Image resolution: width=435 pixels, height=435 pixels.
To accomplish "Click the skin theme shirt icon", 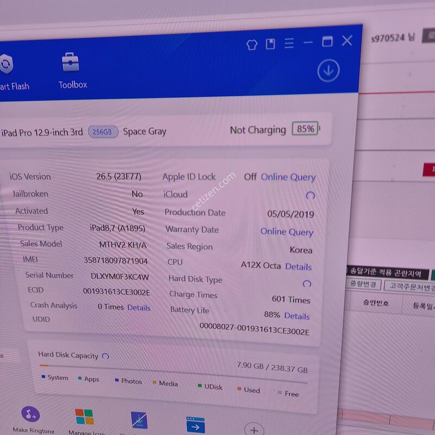I will [x=252, y=45].
